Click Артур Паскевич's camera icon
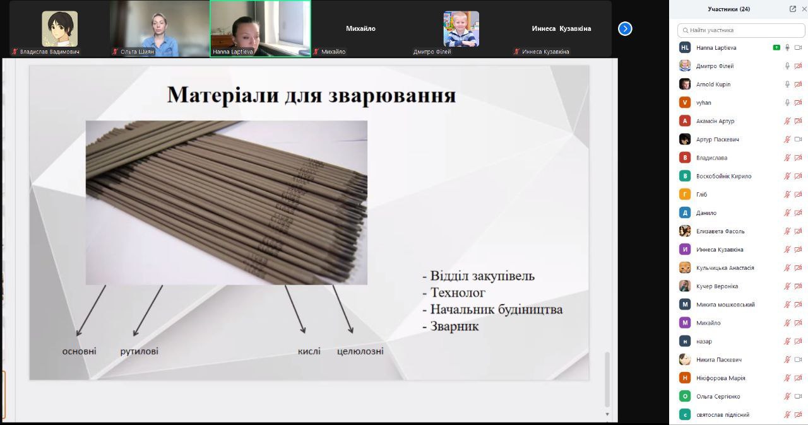808x425 pixels. coord(798,139)
